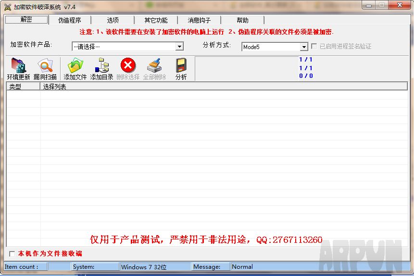
Task: Switch to the 解密 tab
Action: 26,20
